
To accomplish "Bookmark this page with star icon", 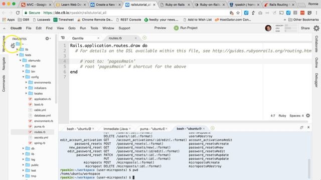I will 238,13.
